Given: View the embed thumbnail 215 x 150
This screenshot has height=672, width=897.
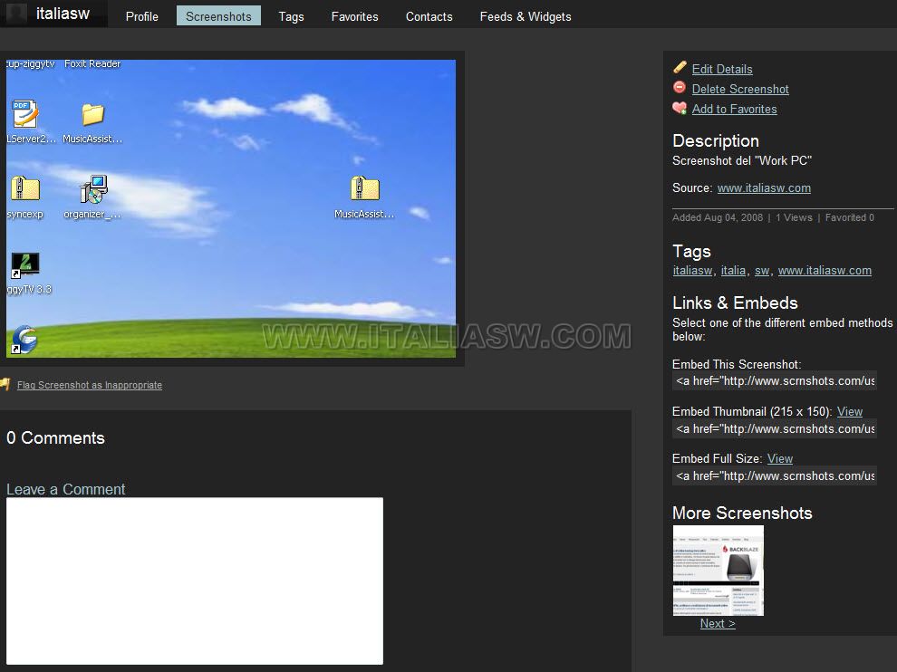Looking at the screenshot, I should pos(850,412).
